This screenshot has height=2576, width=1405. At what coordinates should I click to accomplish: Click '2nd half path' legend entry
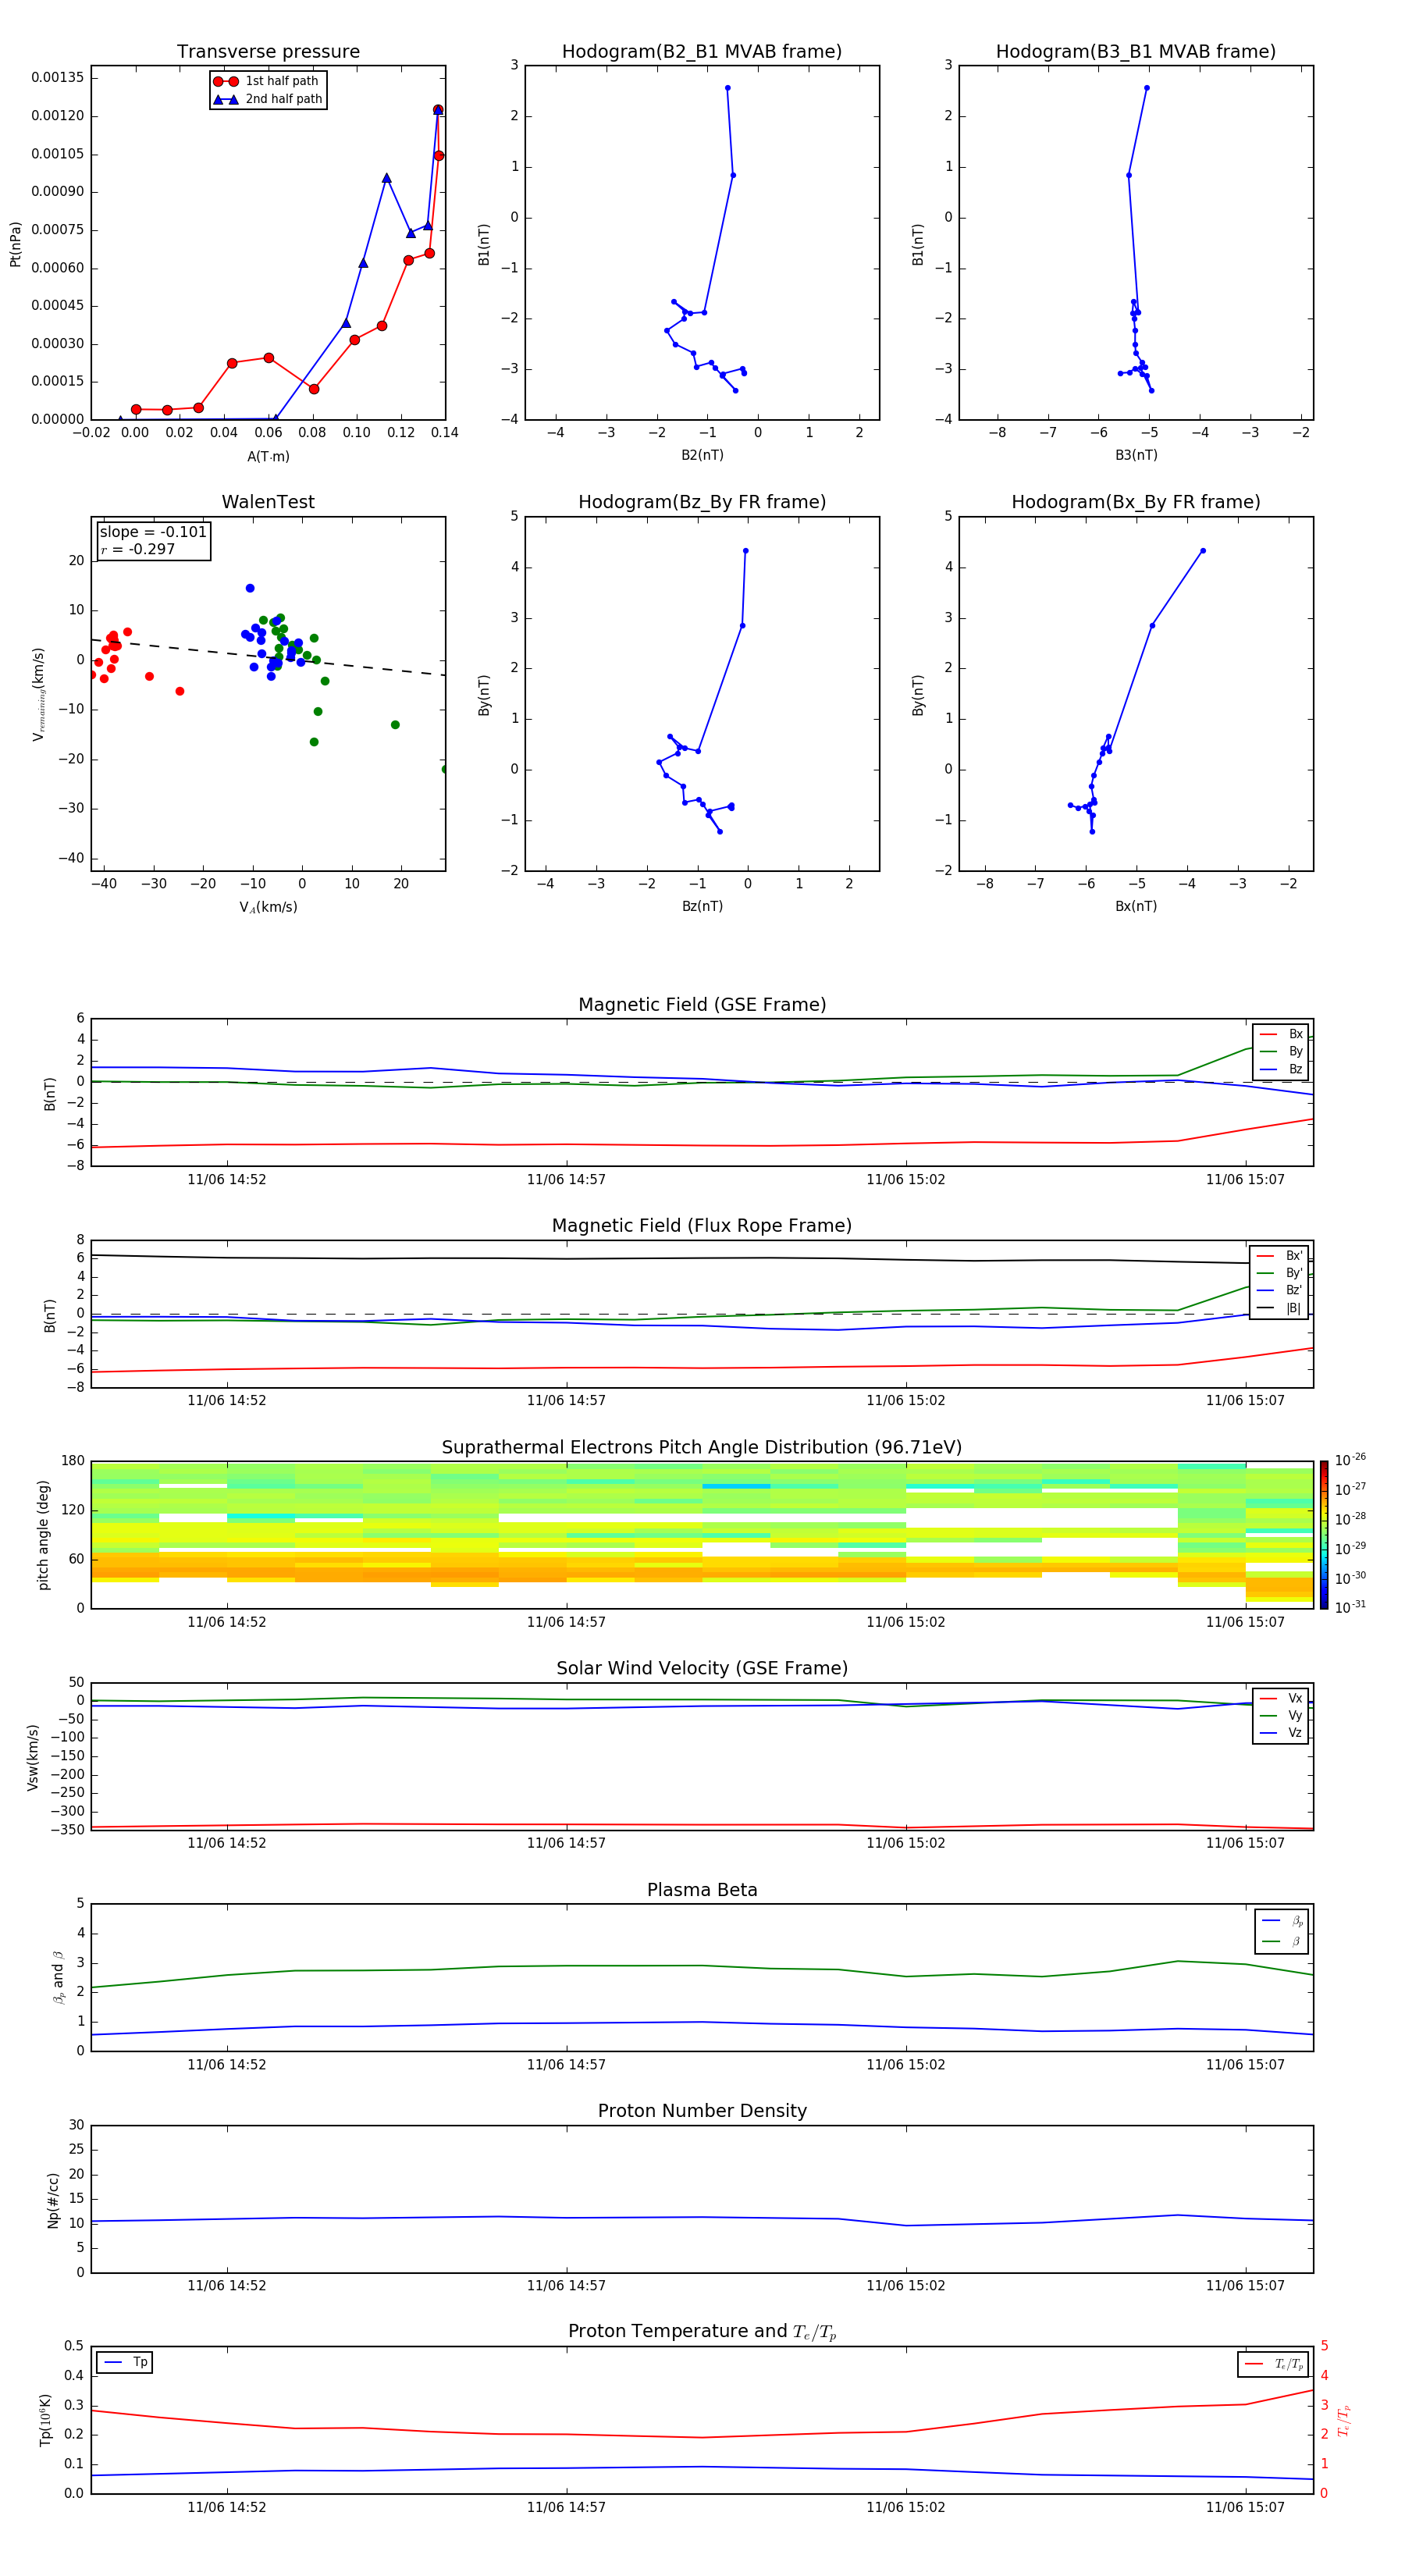click(267, 99)
